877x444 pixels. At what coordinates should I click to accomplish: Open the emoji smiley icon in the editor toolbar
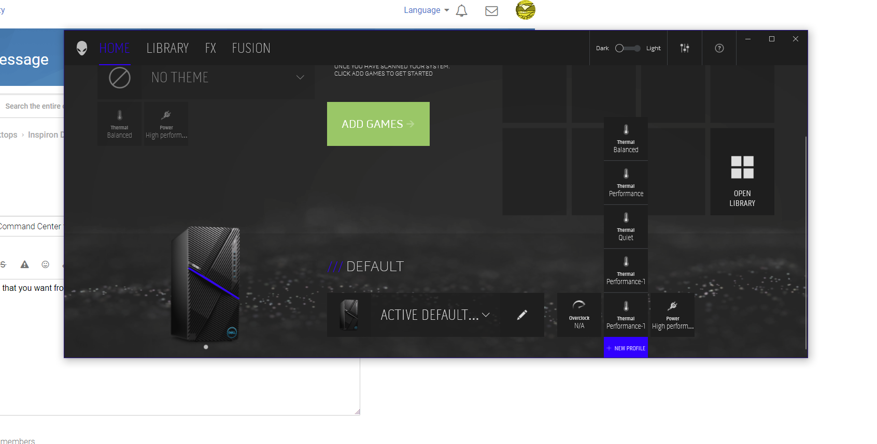point(46,264)
